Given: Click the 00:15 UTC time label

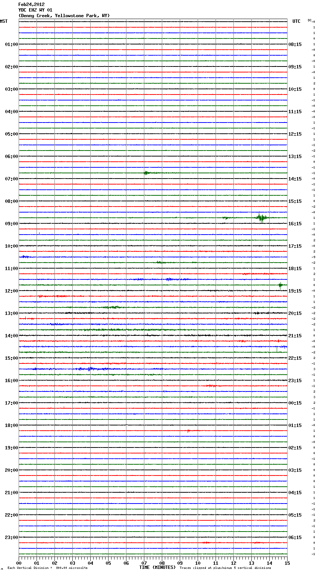Looking at the screenshot, I should (295, 403).
